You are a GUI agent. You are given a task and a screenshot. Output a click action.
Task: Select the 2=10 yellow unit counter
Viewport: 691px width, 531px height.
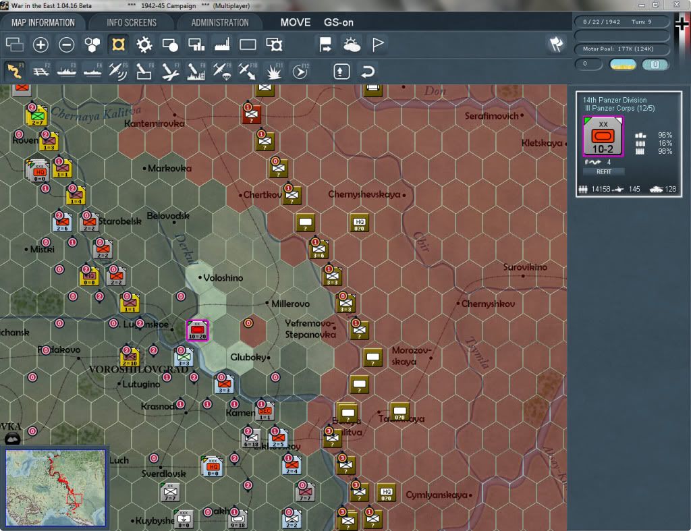[130, 358]
